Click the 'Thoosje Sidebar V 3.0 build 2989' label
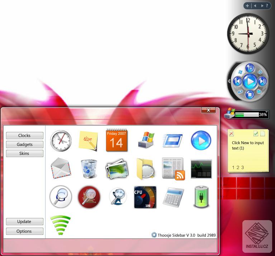This screenshot has height=256, width=275. [x=186, y=235]
